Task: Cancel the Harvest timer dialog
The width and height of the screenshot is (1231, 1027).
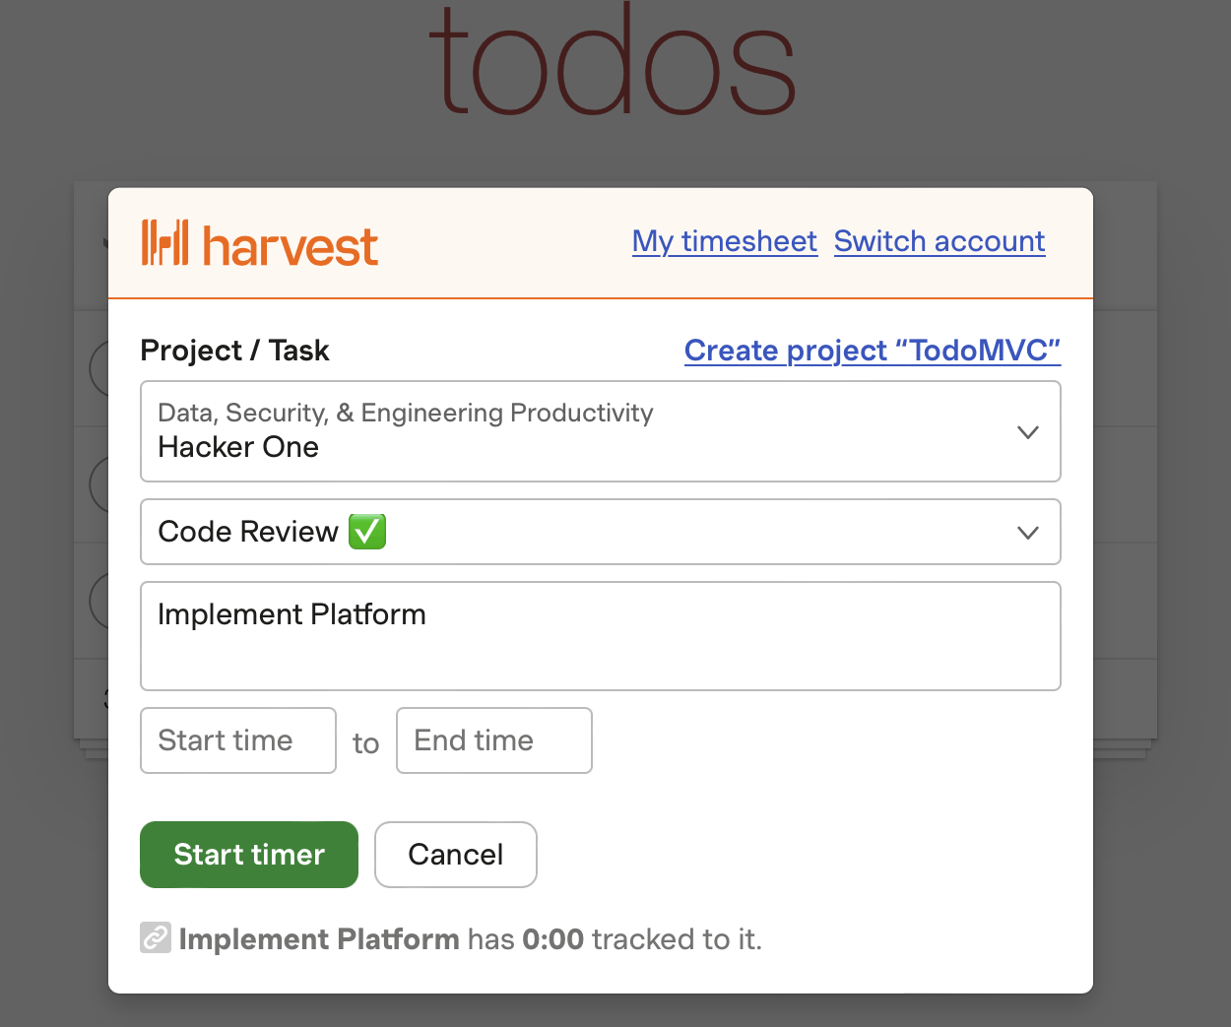Action: click(456, 855)
